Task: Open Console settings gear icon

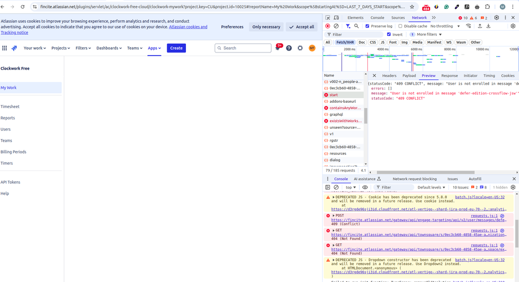Action: pos(513,187)
